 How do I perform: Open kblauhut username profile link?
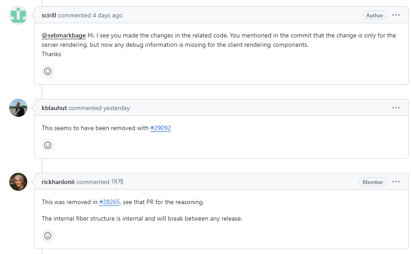pos(54,108)
